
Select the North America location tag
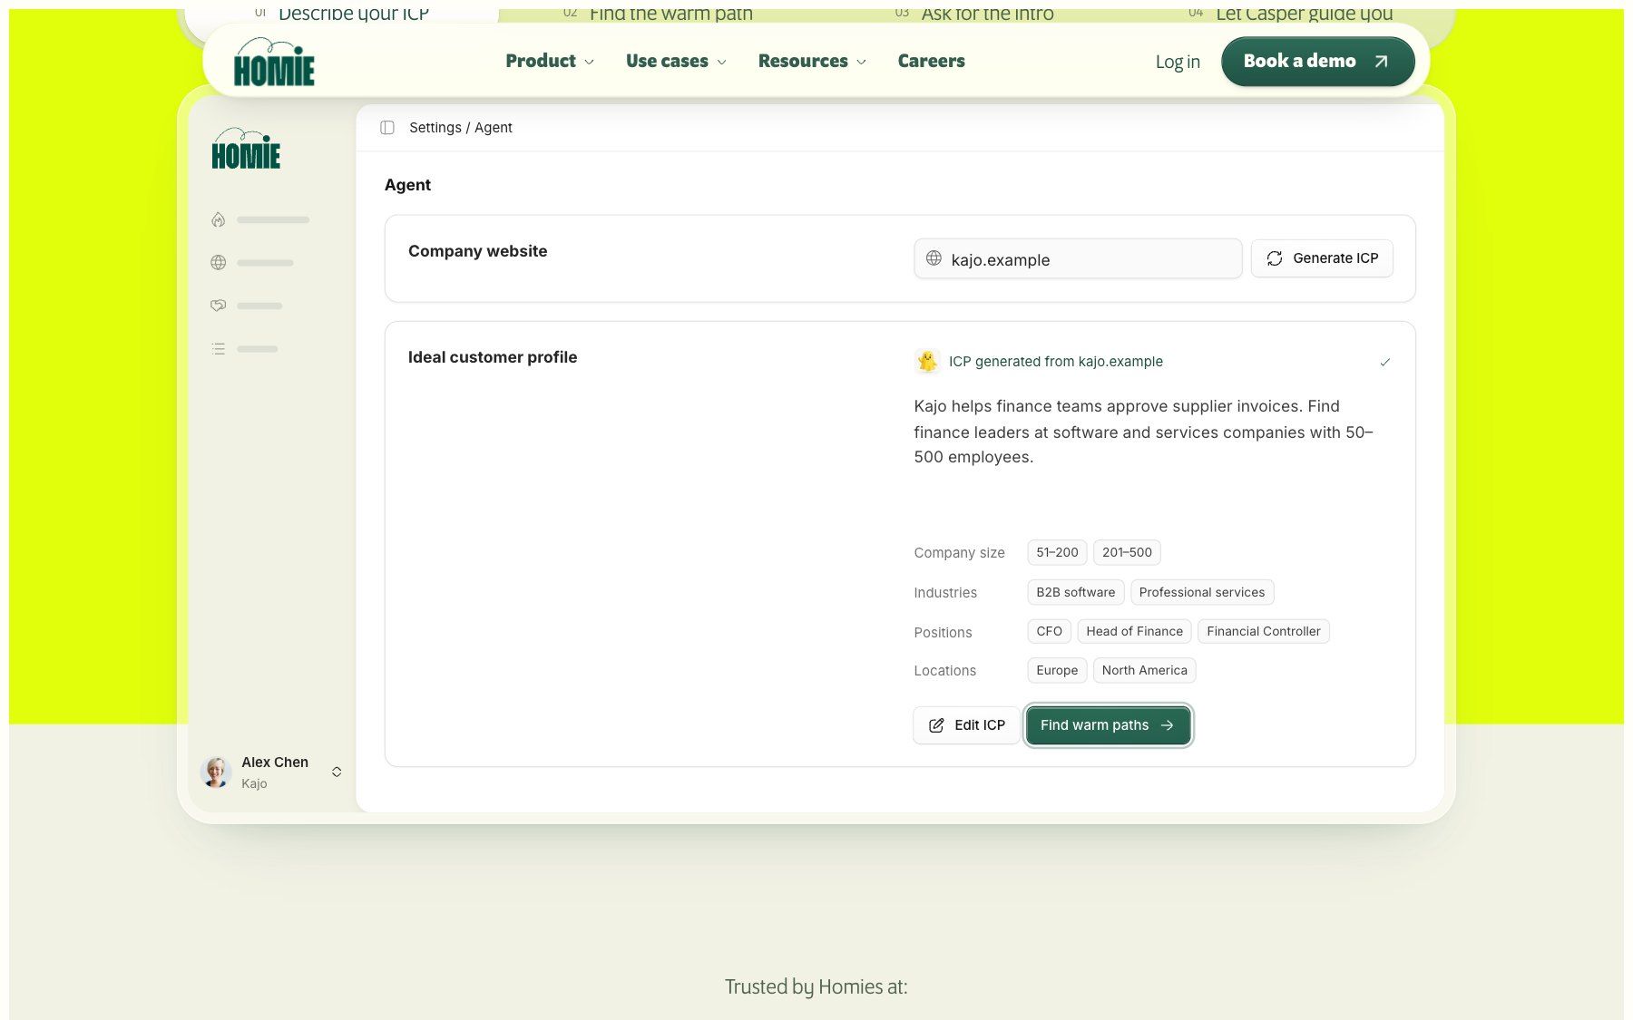coord(1144,670)
